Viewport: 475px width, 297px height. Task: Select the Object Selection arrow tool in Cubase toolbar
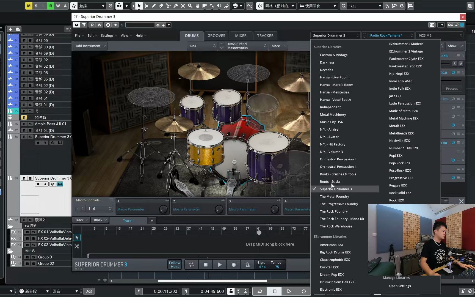click(139, 6)
